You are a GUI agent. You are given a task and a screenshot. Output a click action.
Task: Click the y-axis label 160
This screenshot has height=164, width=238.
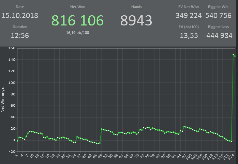point(12,48)
